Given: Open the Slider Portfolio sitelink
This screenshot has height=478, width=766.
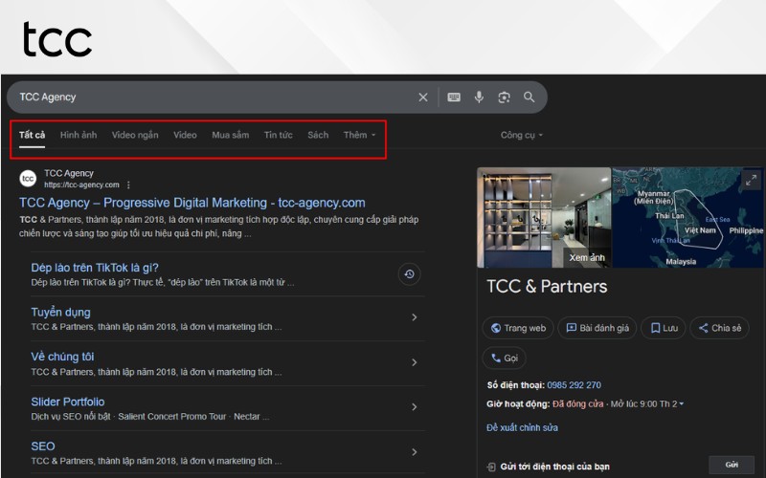Looking at the screenshot, I should point(68,402).
